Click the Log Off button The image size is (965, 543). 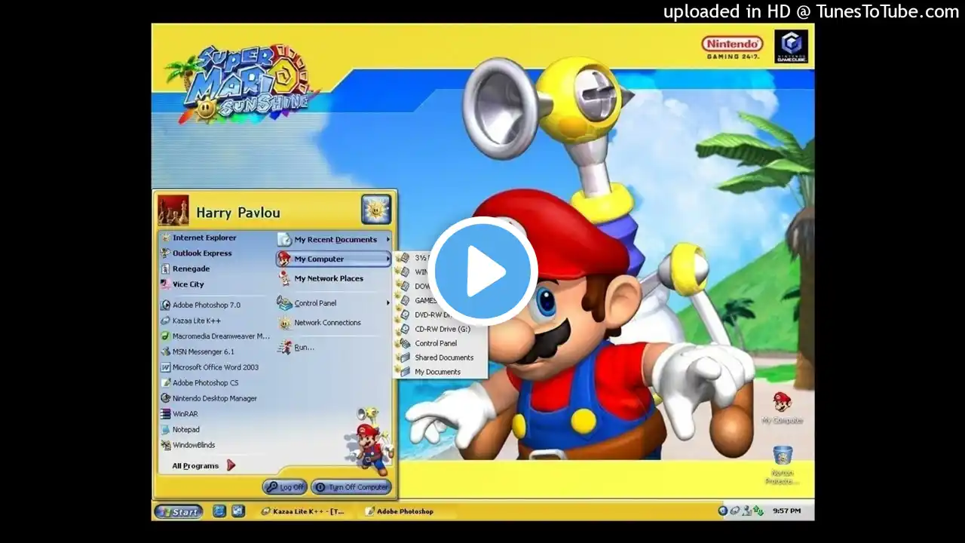tap(285, 487)
